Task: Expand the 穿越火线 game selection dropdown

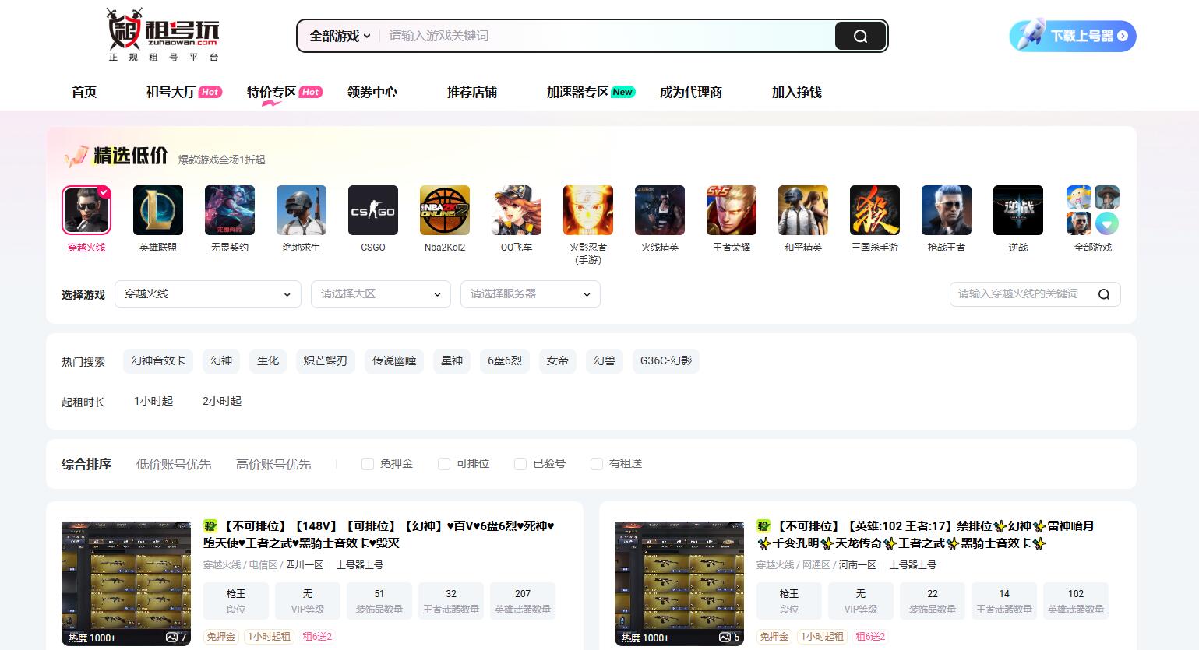Action: click(208, 294)
